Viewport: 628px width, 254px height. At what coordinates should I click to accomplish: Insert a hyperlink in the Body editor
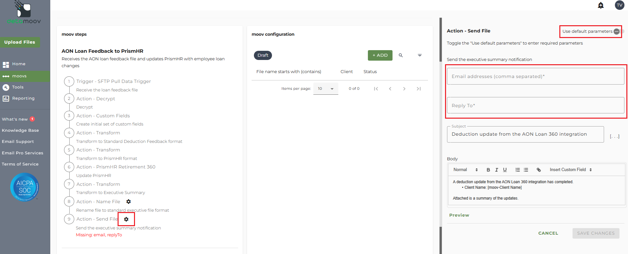click(539, 170)
